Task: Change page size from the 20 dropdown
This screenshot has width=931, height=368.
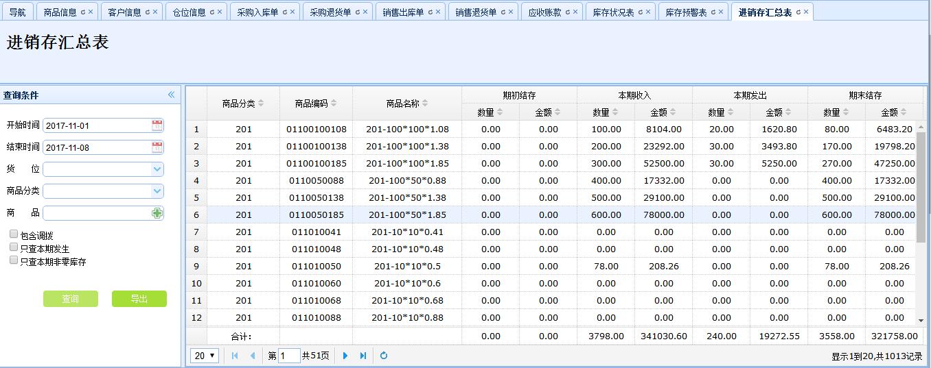Action: 205,356
